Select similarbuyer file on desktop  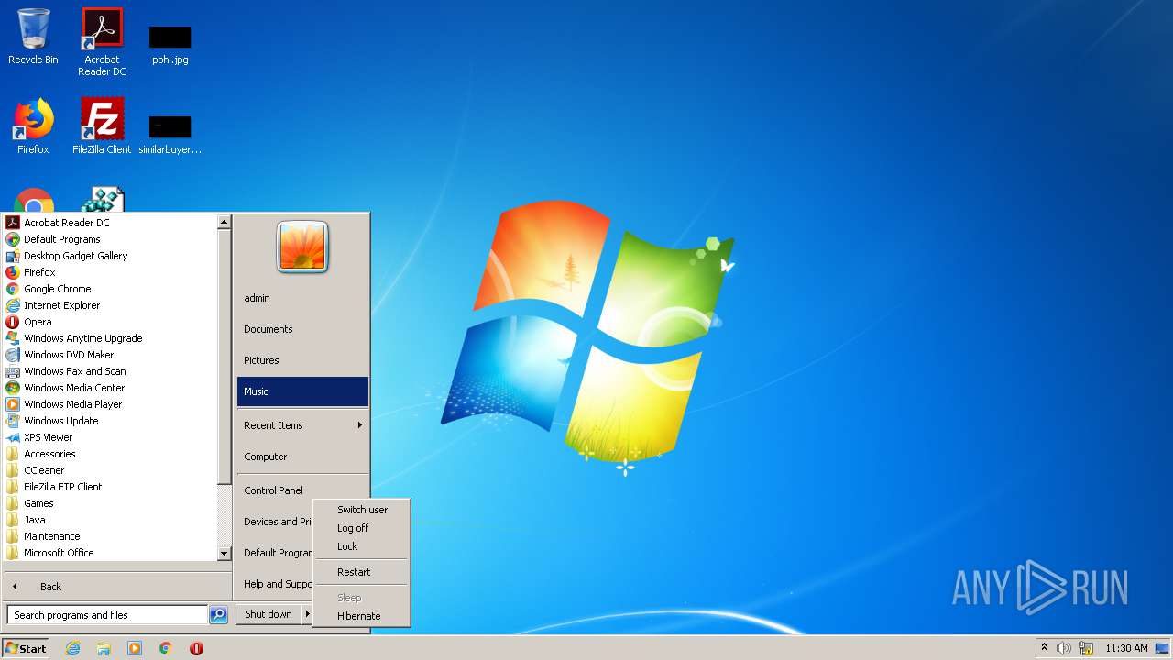coord(170,135)
